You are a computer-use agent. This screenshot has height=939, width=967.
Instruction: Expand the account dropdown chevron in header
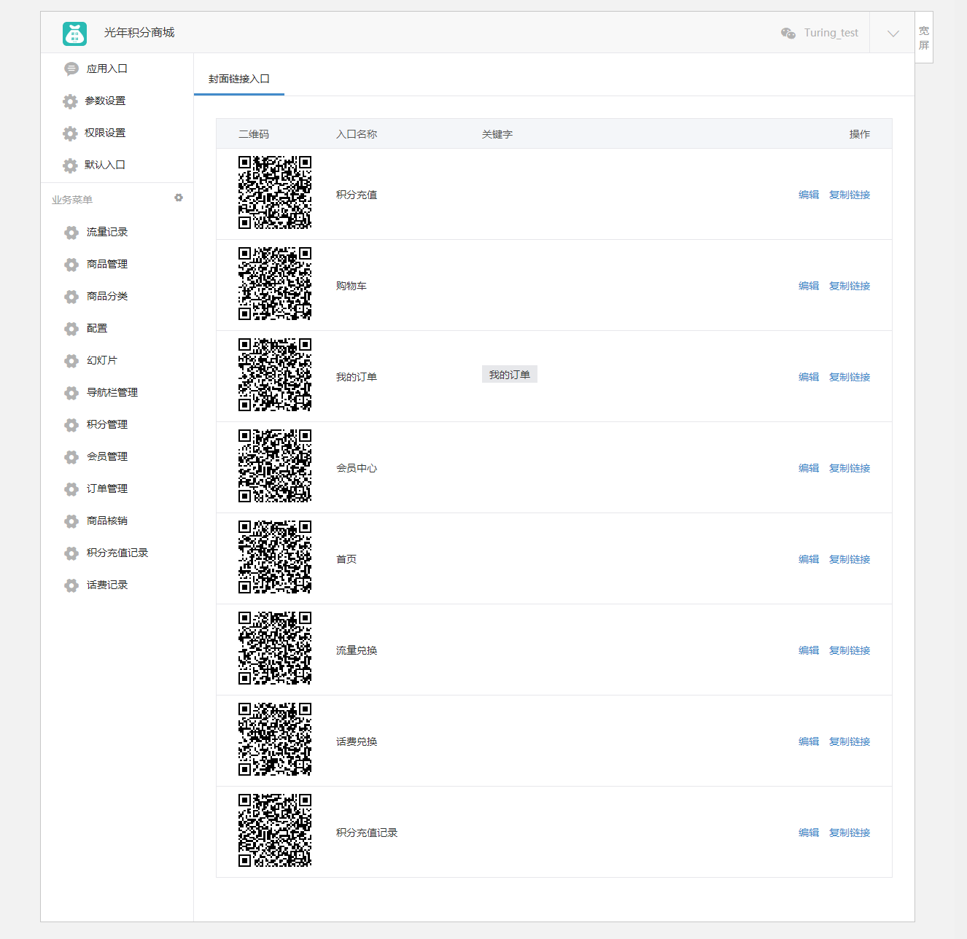pyautogui.click(x=893, y=34)
